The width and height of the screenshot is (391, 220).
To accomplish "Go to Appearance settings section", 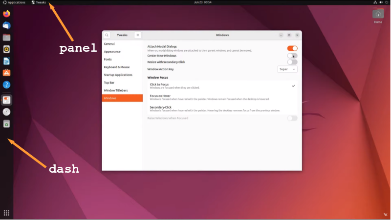I will click(x=122, y=52).
